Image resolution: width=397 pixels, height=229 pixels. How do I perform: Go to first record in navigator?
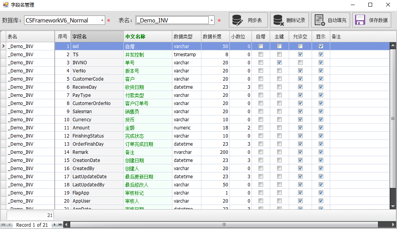[3, 225]
